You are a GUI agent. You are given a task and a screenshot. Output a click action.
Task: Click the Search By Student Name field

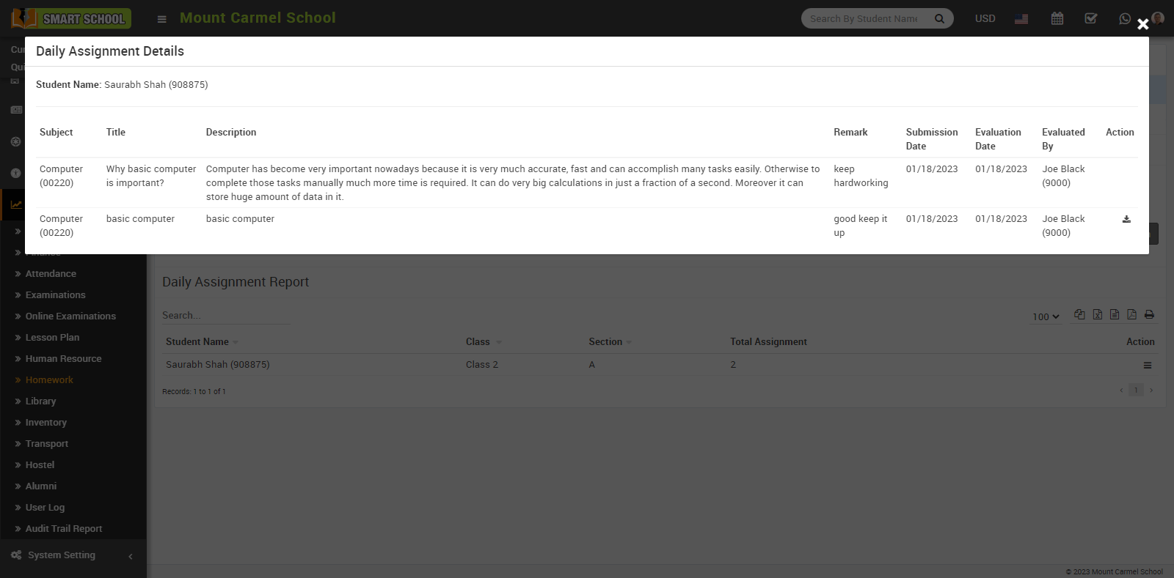click(x=864, y=18)
